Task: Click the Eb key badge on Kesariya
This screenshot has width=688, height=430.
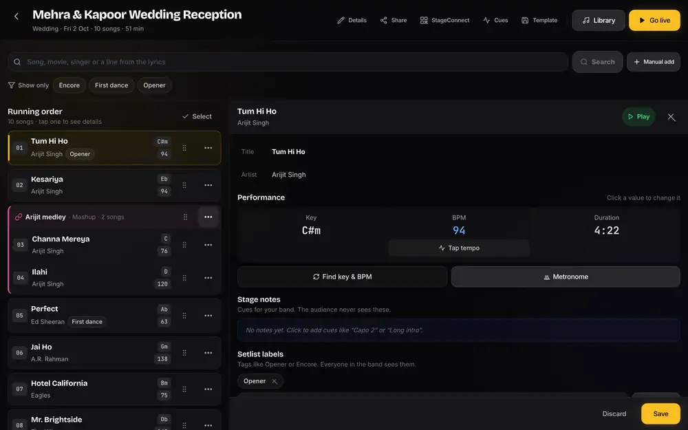Action: click(164, 179)
